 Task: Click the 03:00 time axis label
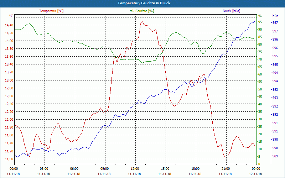[43, 168]
